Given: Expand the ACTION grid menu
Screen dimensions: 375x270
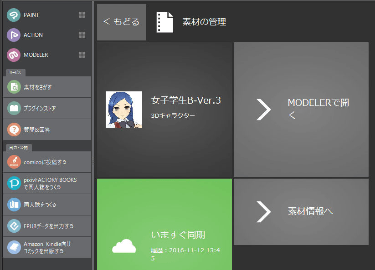Looking at the screenshot, I should click(x=82, y=35).
